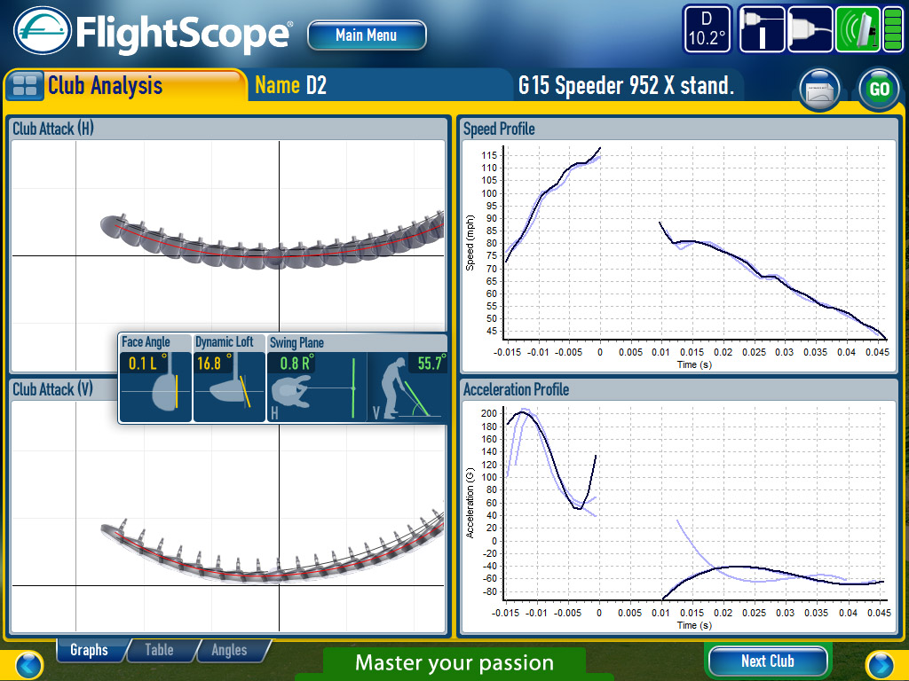This screenshot has width=909, height=681.
Task: Click the blue forward arrow button
Action: click(x=879, y=664)
